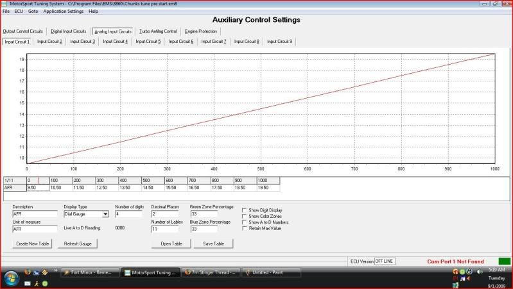Open the Turbo Antilag Control tab

coord(158,31)
